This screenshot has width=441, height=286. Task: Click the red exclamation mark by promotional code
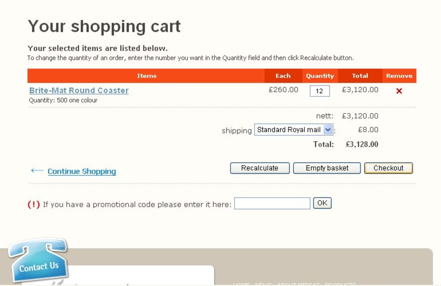tap(34, 205)
